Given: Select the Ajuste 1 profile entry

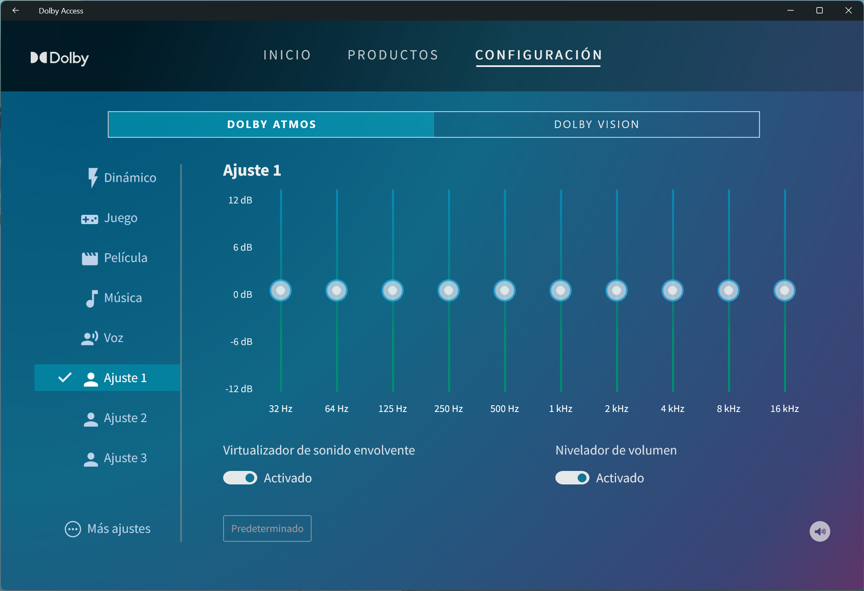Looking at the screenshot, I should coord(108,378).
